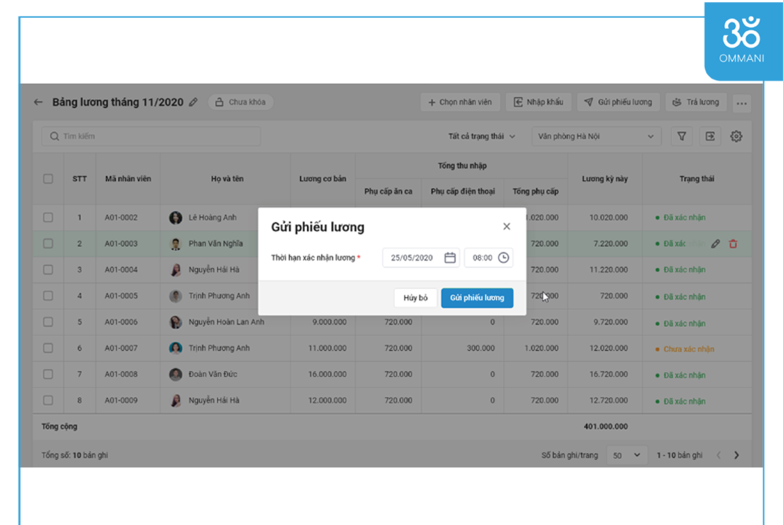Click the filter funnel icon
The width and height of the screenshot is (783, 525).
[681, 136]
